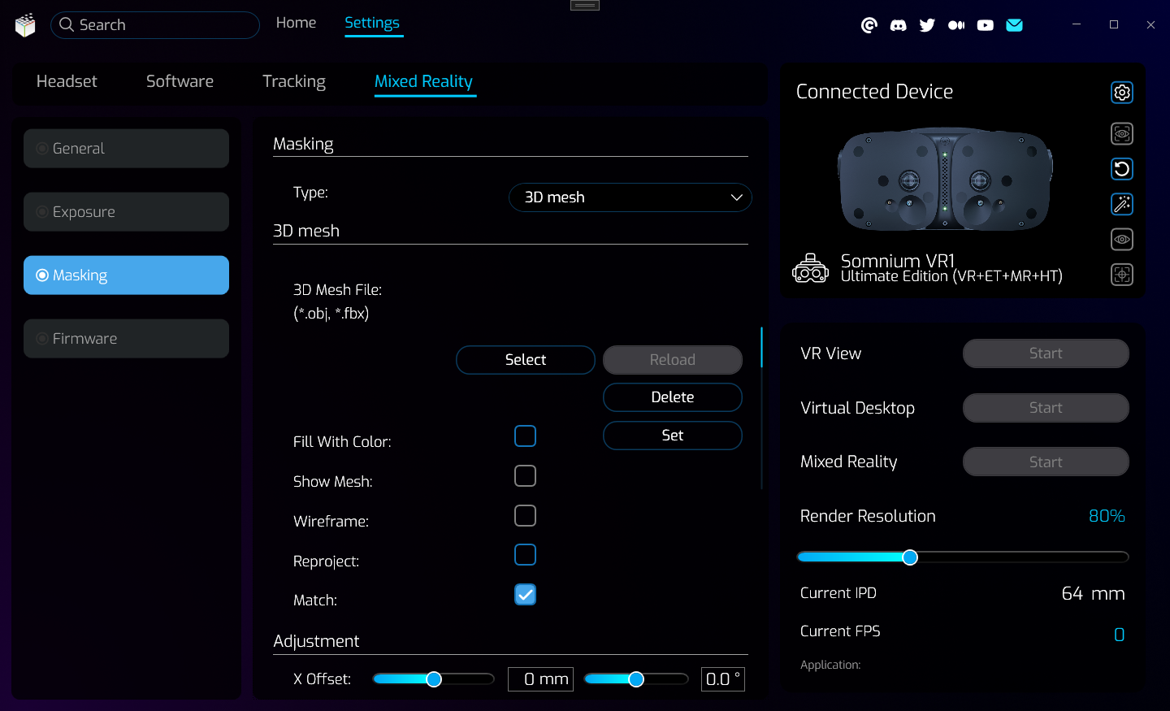
Task: Start Mixed Reality
Action: click(1046, 462)
